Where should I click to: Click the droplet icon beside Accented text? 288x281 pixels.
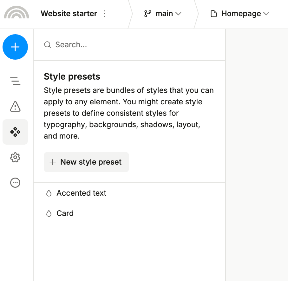[x=49, y=193]
